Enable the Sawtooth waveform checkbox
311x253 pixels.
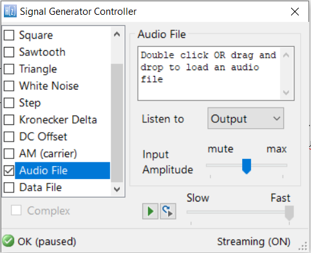[9, 52]
